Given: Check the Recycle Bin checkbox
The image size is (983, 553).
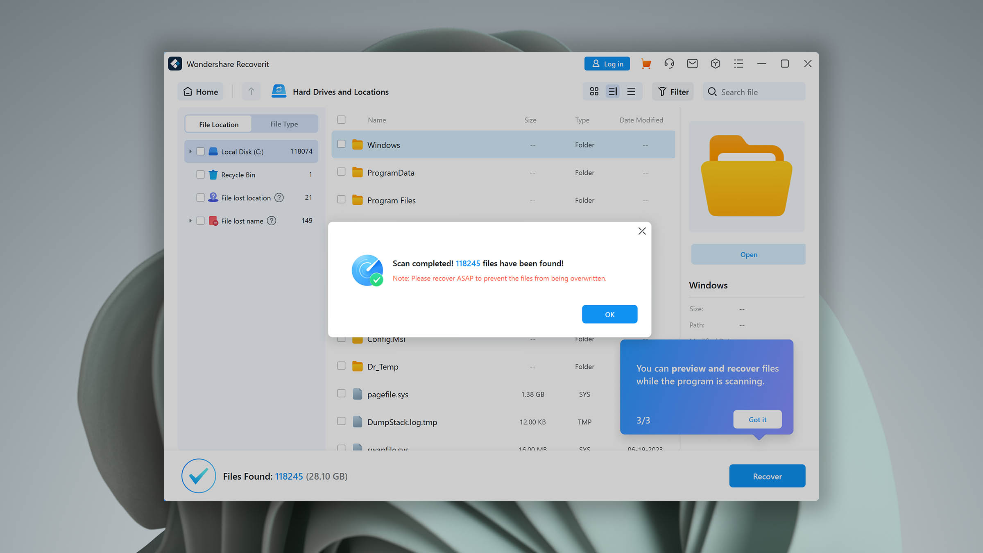Looking at the screenshot, I should coord(200,175).
